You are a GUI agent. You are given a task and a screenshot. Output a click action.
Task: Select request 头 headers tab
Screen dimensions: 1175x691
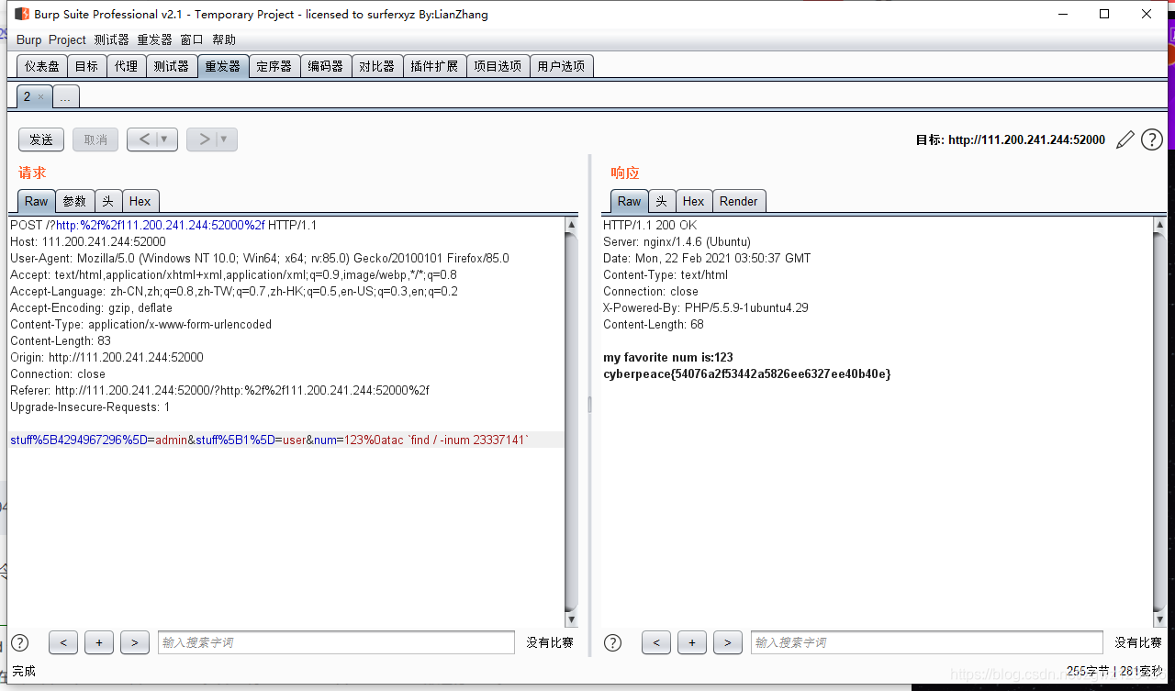click(x=107, y=201)
